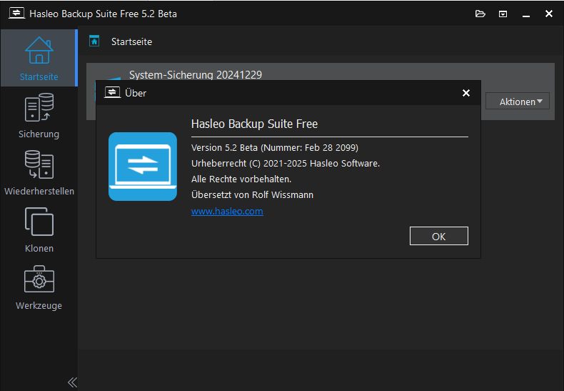Open the Klonen clone section
This screenshot has width=564, height=391.
tap(39, 230)
